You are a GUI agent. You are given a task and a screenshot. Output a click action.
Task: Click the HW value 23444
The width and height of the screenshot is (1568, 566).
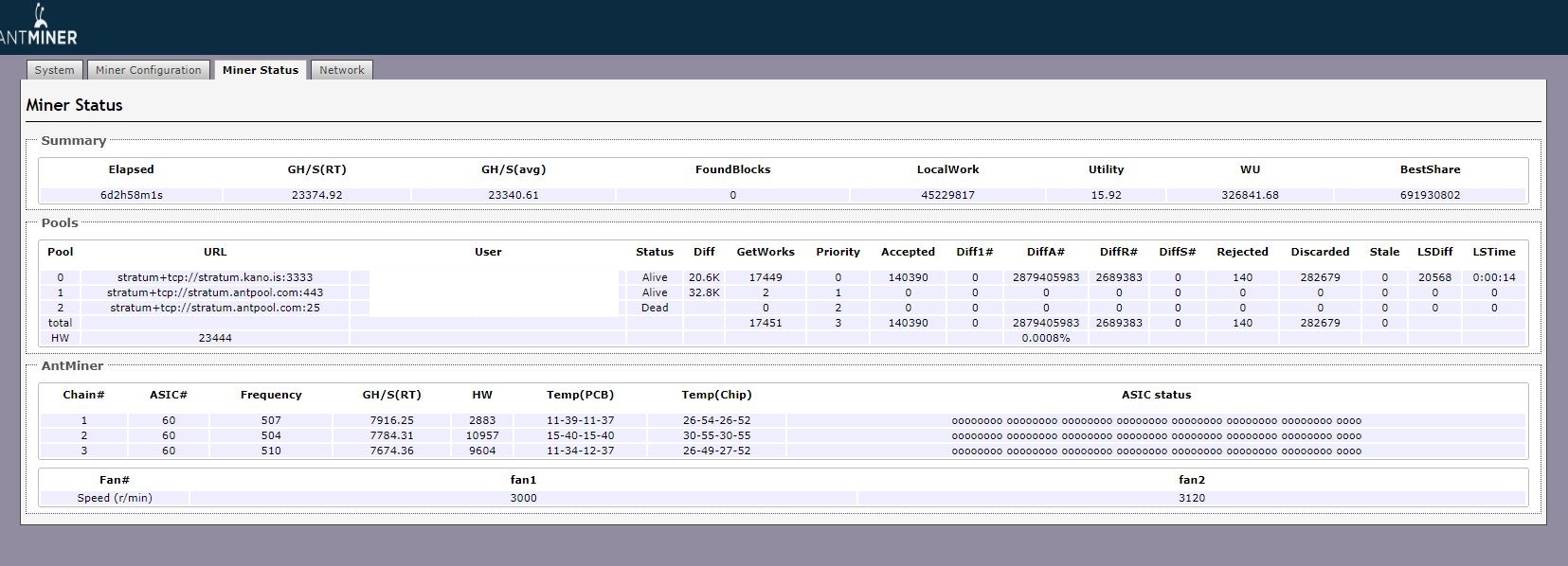point(215,338)
